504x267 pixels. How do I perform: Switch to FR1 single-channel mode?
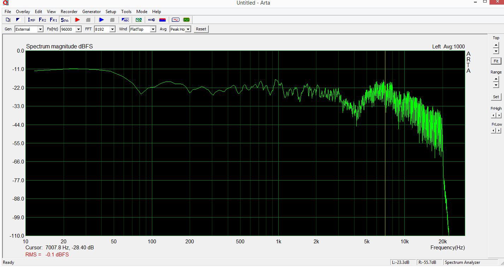[53, 20]
